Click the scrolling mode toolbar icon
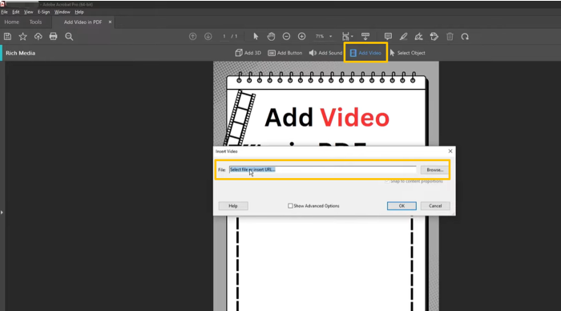Screen dimensions: 561x311 click(x=365, y=37)
